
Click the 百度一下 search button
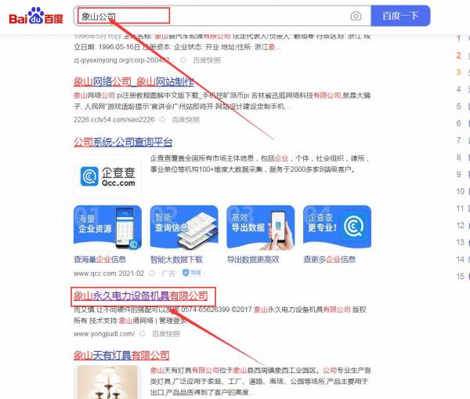(400, 16)
